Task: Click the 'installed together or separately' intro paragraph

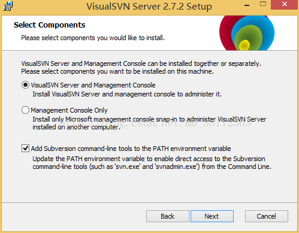Action: click(141, 68)
